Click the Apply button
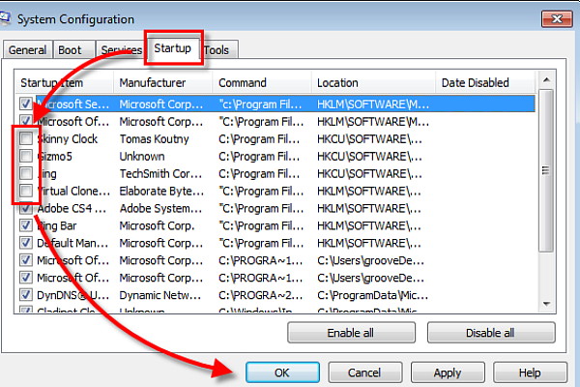Screen dimensions: 580x387 [x=448, y=372]
